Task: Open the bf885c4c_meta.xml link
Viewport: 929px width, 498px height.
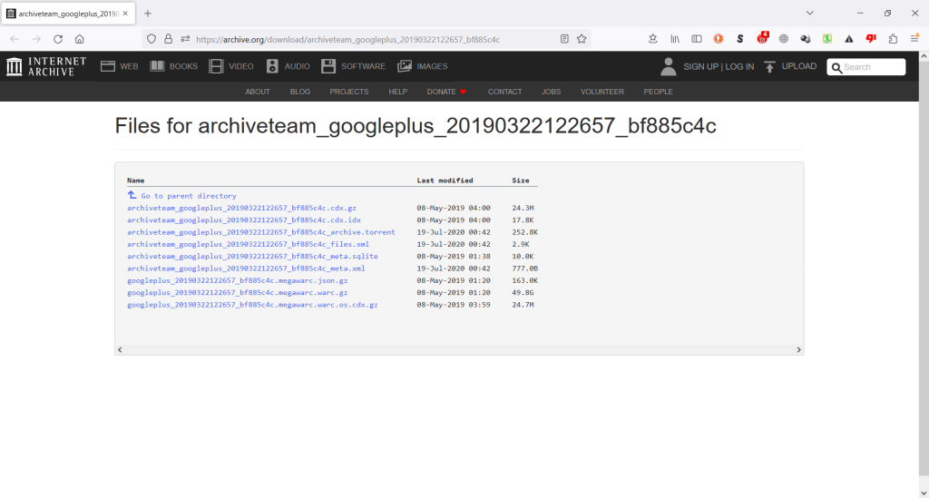Action: (x=246, y=269)
